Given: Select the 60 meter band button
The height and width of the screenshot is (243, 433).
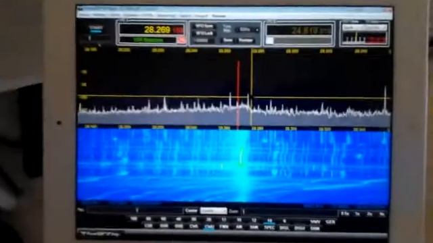Looking at the screenshot, I should click(164, 219).
